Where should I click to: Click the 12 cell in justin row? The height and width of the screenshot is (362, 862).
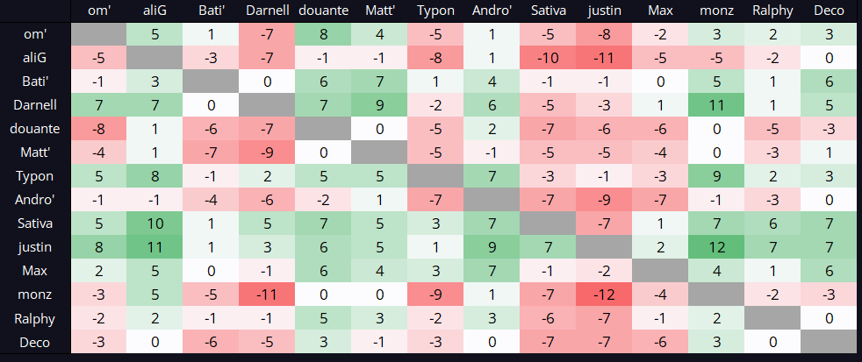tap(716, 246)
